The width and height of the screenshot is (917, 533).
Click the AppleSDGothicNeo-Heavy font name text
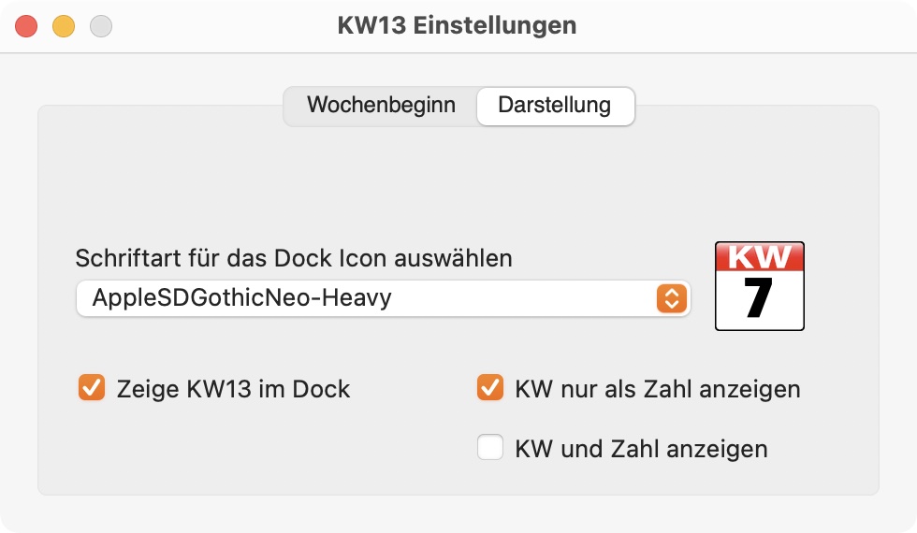[x=242, y=298]
